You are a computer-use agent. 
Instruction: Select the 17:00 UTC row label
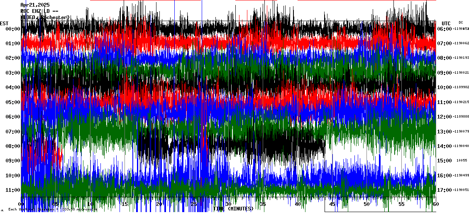click(x=444, y=190)
